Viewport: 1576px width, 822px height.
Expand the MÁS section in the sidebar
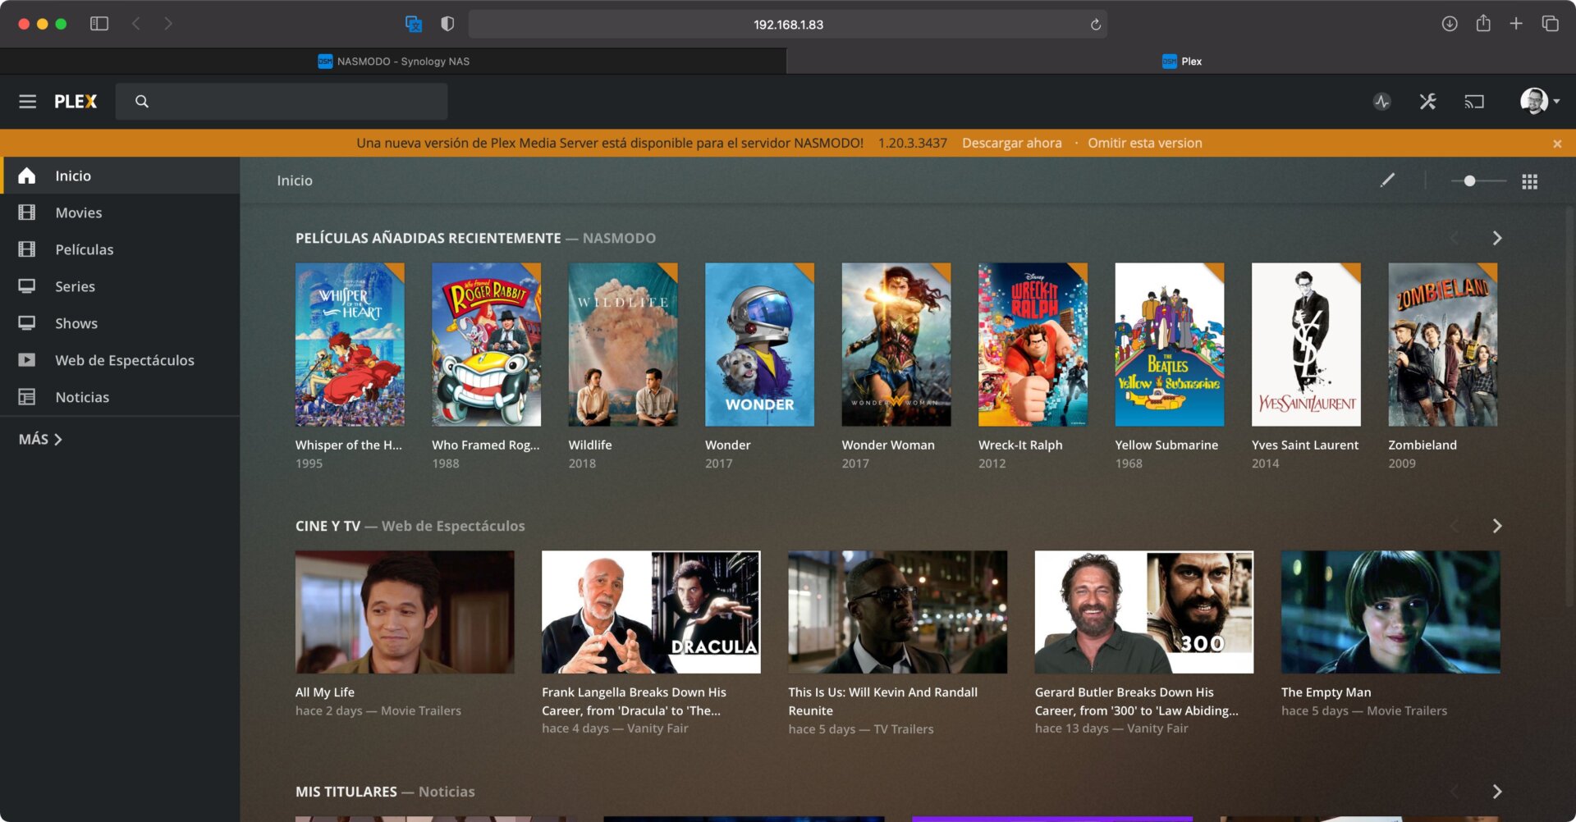(39, 439)
